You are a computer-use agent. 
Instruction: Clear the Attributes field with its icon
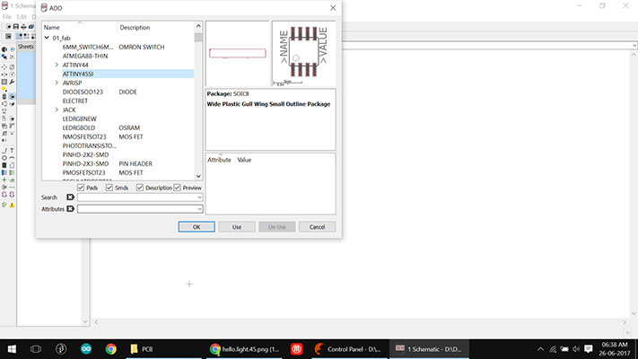tap(70, 209)
